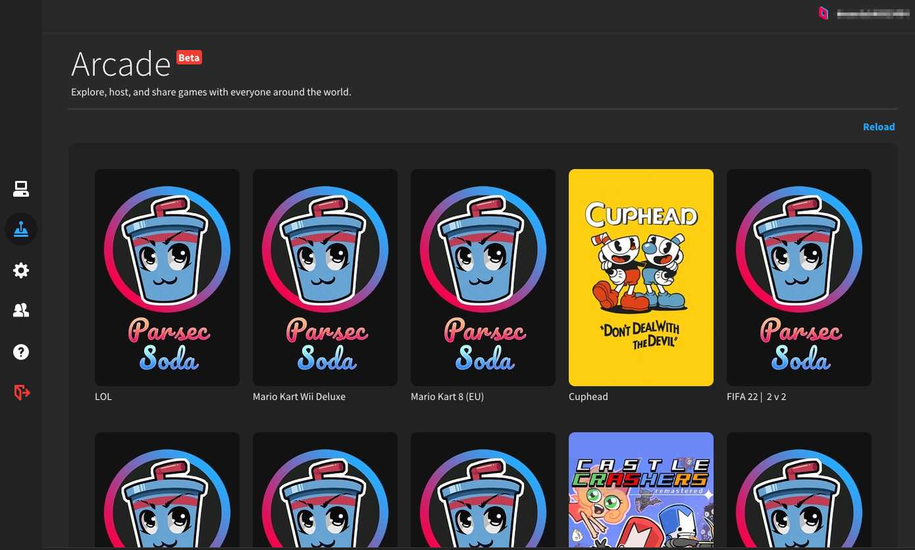Click the FIFA 22 | 2 v 2 title

pyautogui.click(x=756, y=397)
